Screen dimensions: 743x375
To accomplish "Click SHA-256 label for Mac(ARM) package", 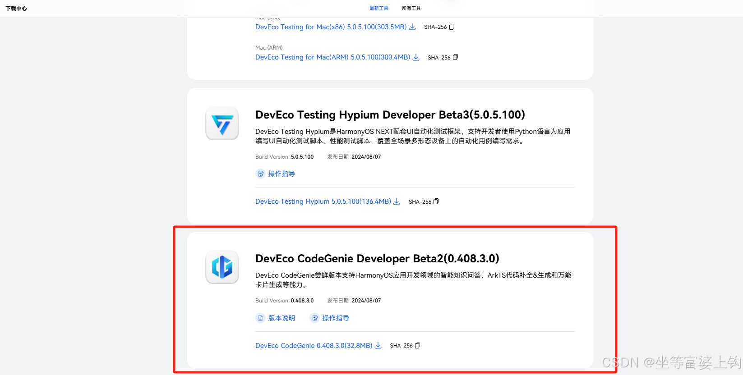I will 439,58.
